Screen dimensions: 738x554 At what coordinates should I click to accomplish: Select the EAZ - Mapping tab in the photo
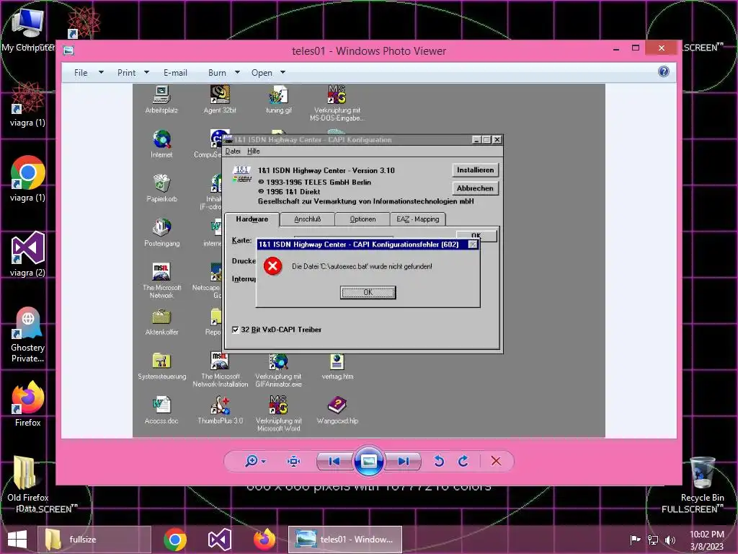[417, 219]
